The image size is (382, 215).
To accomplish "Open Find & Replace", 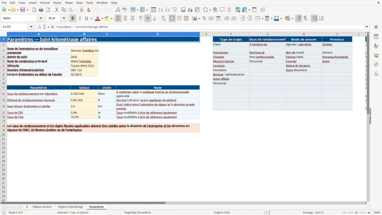I will (x=118, y=10).
